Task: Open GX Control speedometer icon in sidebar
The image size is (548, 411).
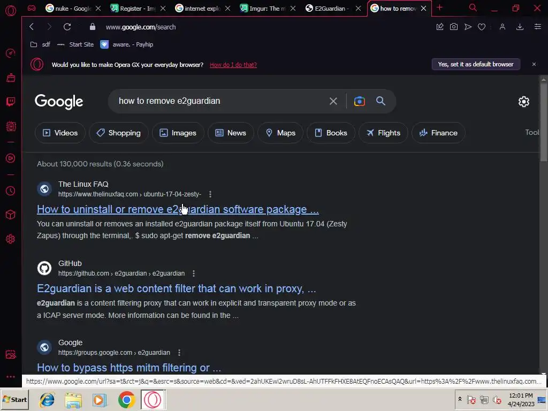Action: pyautogui.click(x=11, y=53)
